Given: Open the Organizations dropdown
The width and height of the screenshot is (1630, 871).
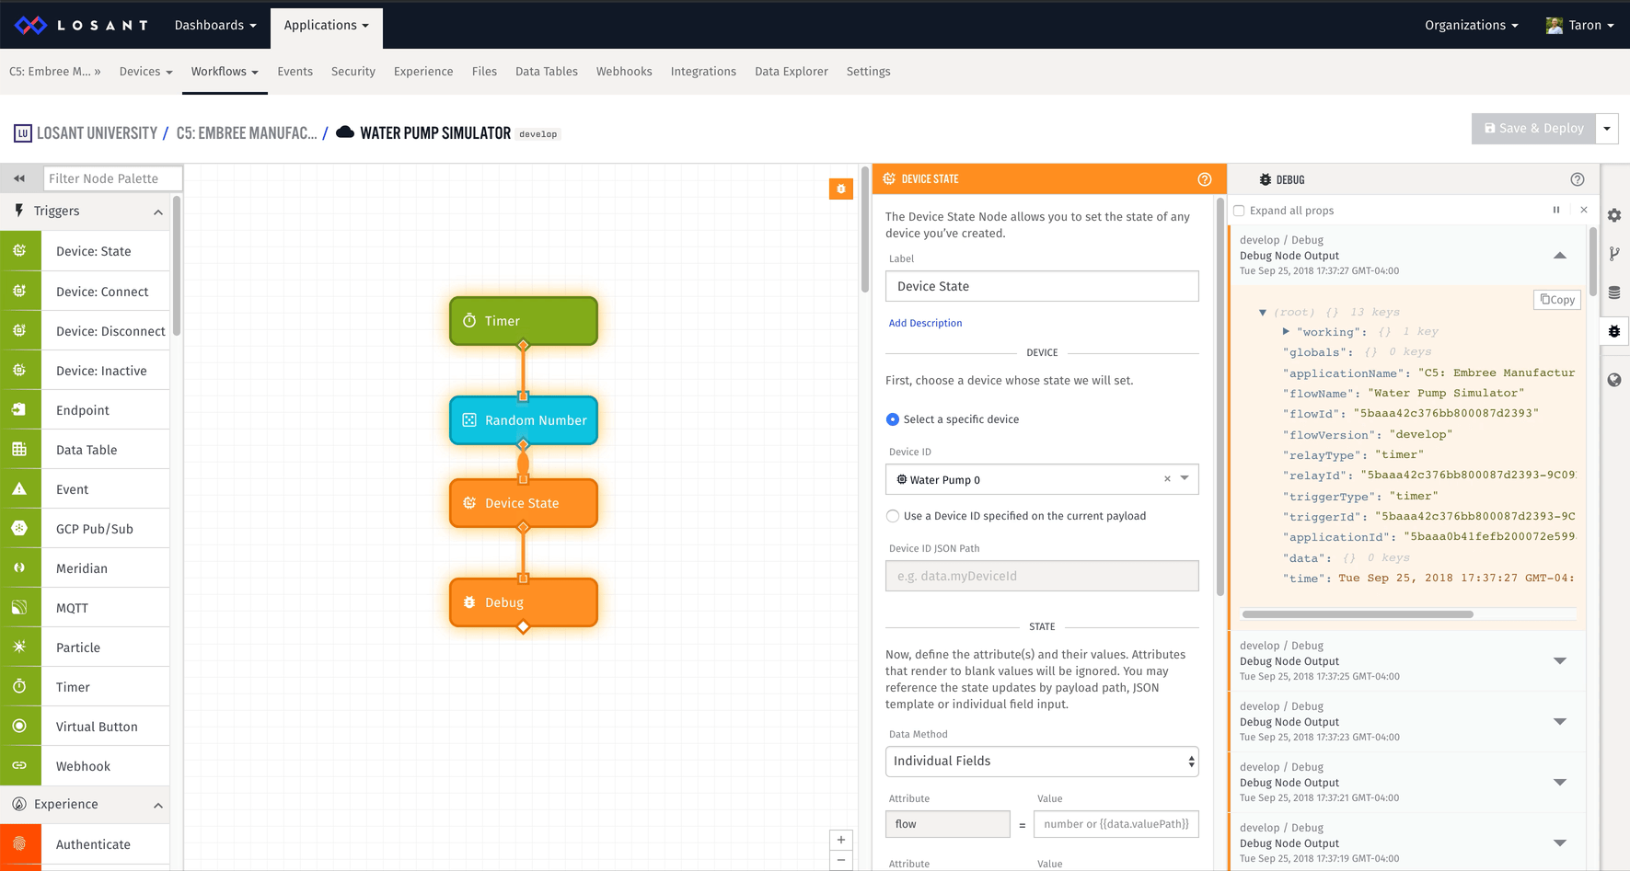Looking at the screenshot, I should point(1471,25).
